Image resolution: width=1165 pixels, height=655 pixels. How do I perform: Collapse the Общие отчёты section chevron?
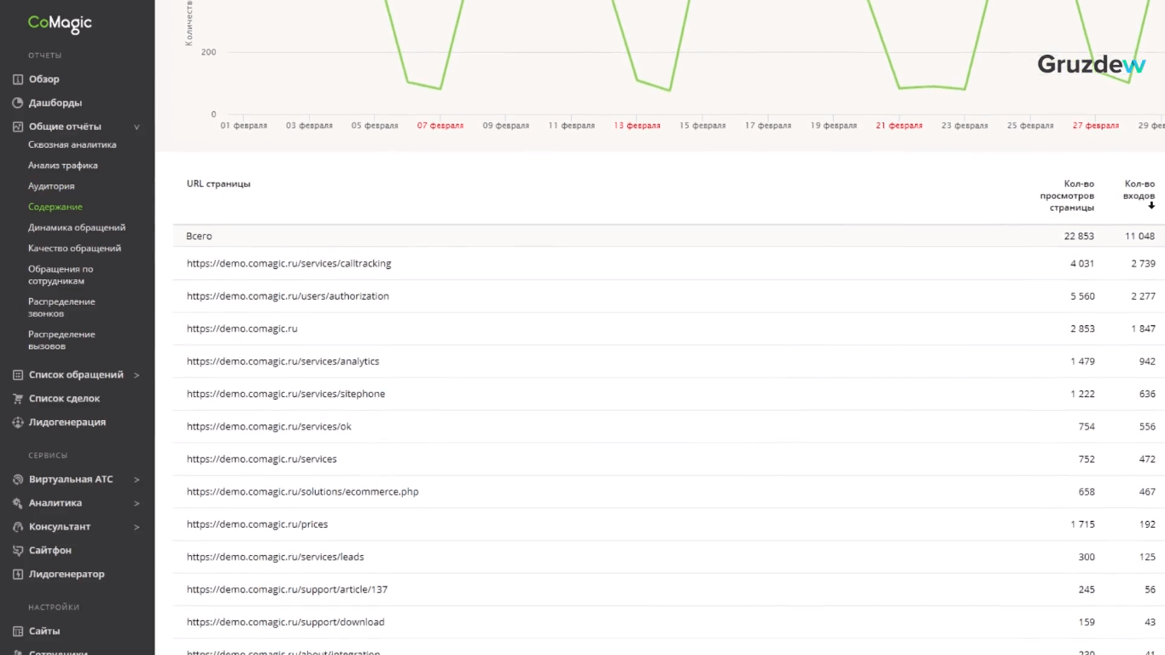coord(137,127)
